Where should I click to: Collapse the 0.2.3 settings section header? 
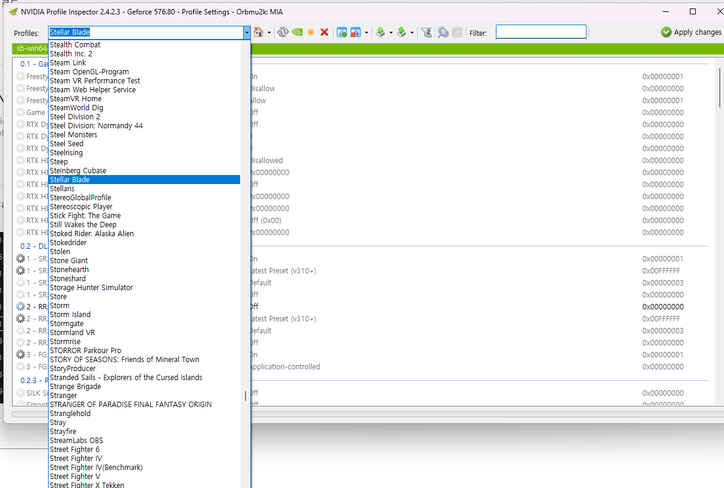pos(34,381)
